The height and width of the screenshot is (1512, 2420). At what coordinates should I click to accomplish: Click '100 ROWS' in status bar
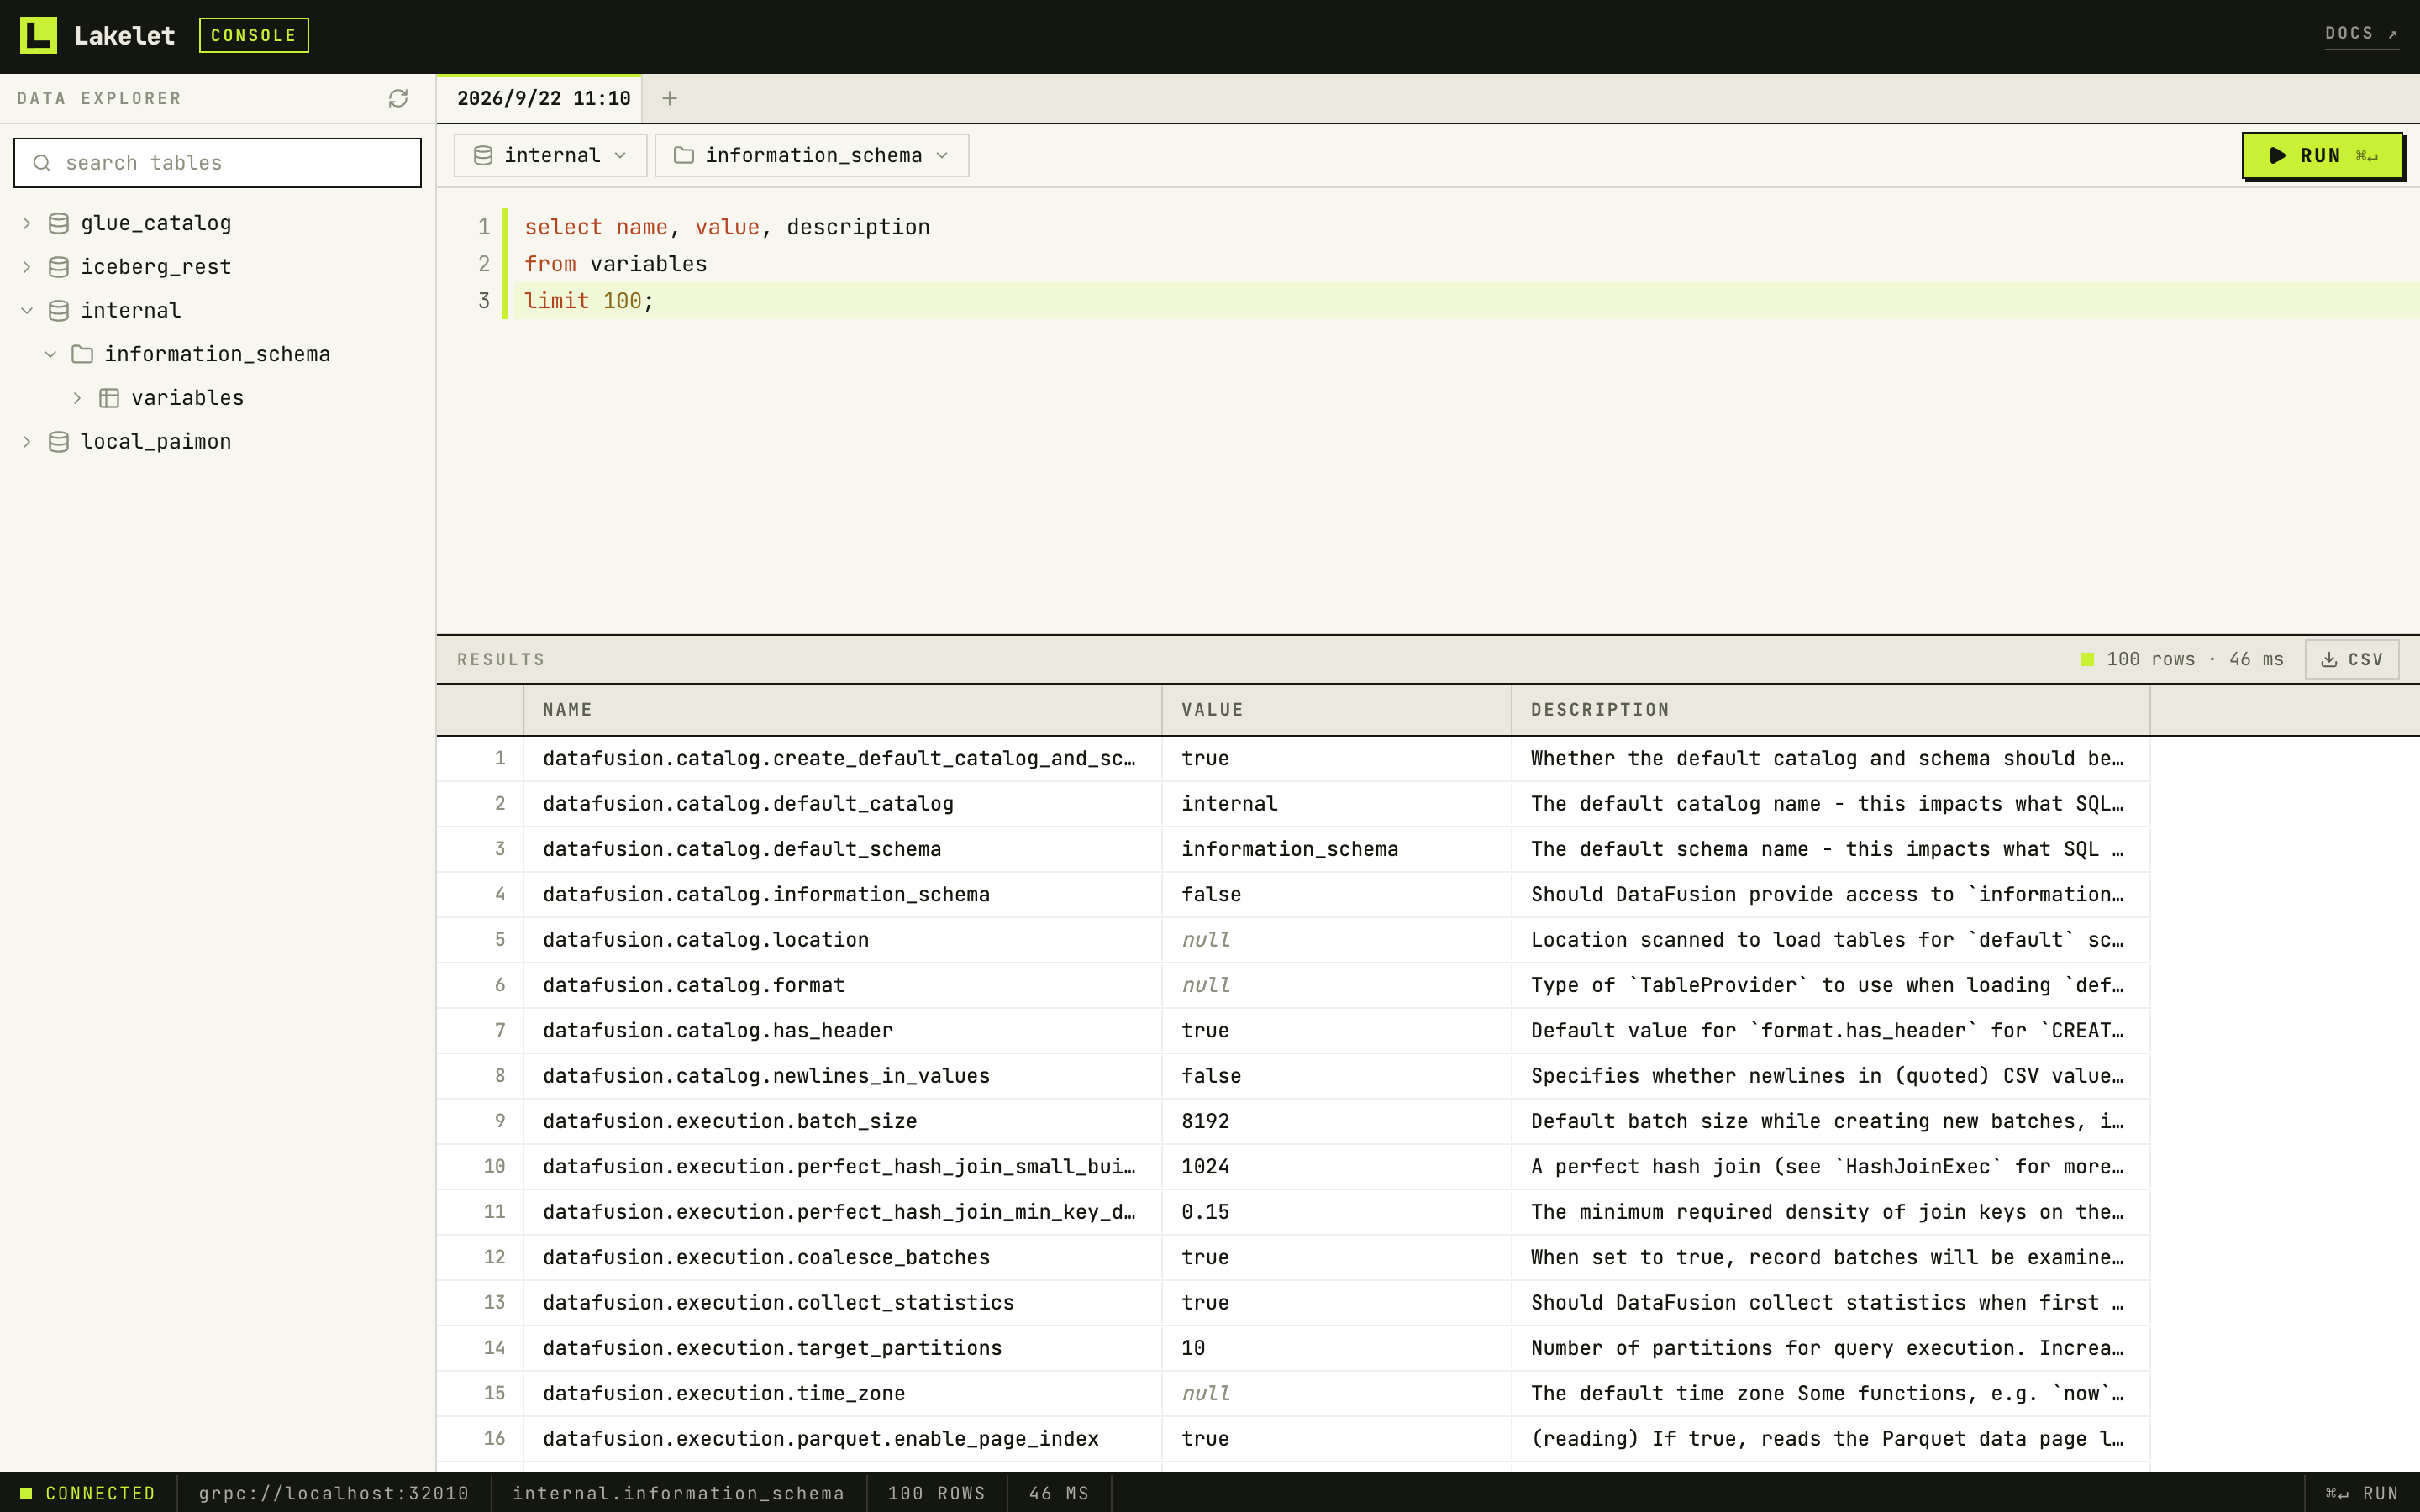coord(936,1493)
